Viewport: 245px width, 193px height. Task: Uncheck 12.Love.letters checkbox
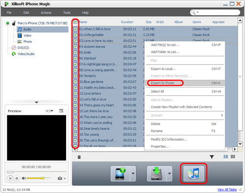(75, 94)
